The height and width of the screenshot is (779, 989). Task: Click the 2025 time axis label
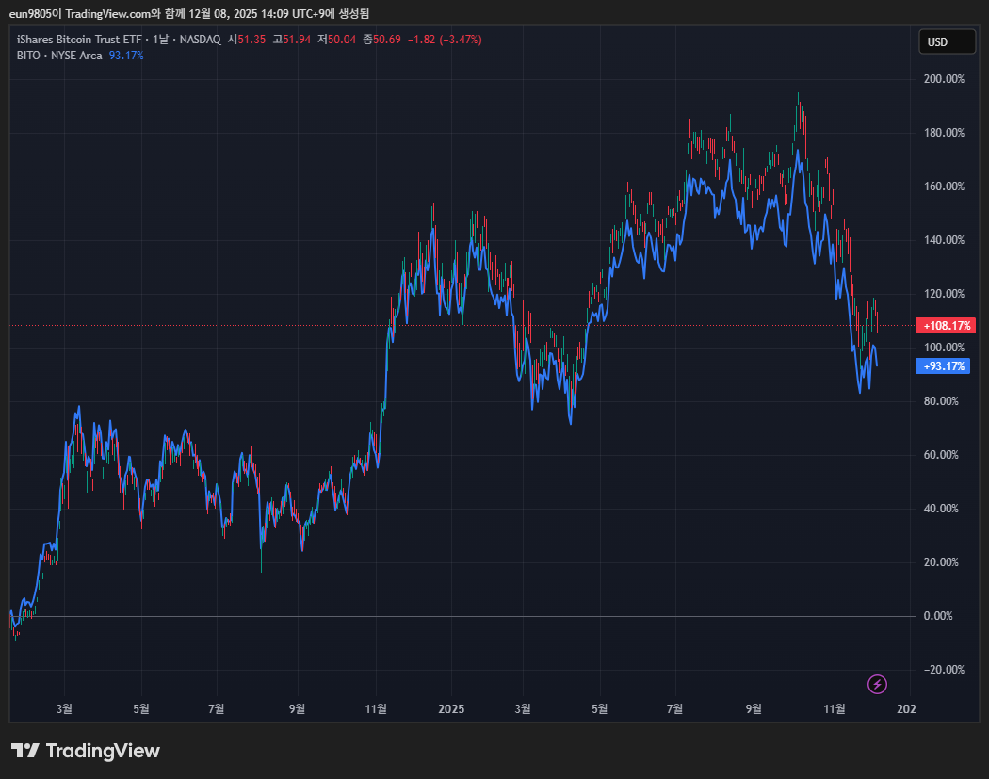point(451,709)
